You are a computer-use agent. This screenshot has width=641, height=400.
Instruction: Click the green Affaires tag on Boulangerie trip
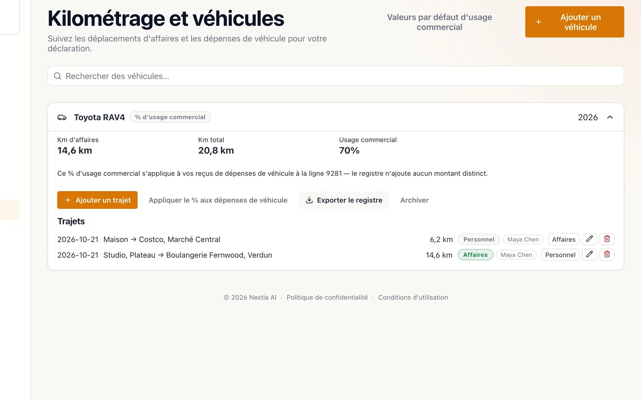click(475, 255)
